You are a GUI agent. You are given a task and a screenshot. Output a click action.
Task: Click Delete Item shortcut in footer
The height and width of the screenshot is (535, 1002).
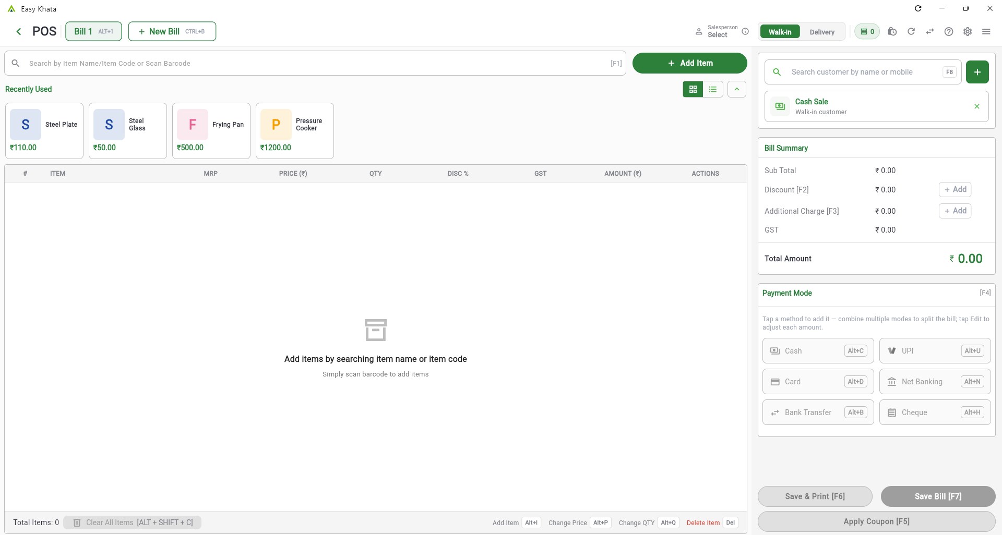pos(711,522)
